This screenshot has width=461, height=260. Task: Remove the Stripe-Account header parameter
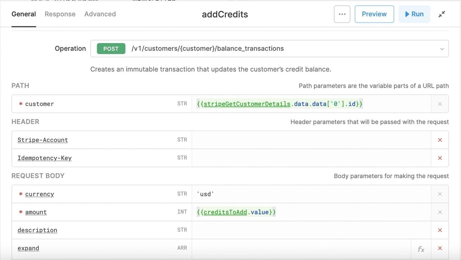[440, 140]
